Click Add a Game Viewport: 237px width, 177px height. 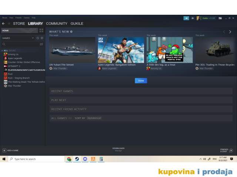(10, 150)
